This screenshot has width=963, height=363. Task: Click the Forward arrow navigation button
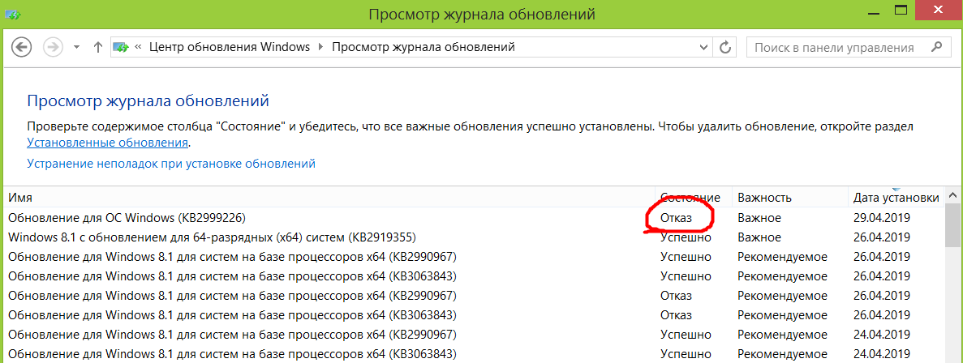coord(54,47)
